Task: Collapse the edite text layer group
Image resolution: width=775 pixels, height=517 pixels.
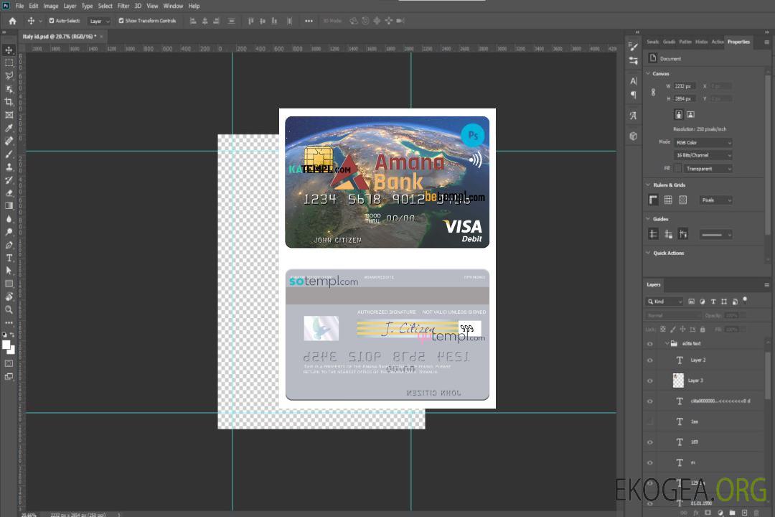Action: coord(666,343)
